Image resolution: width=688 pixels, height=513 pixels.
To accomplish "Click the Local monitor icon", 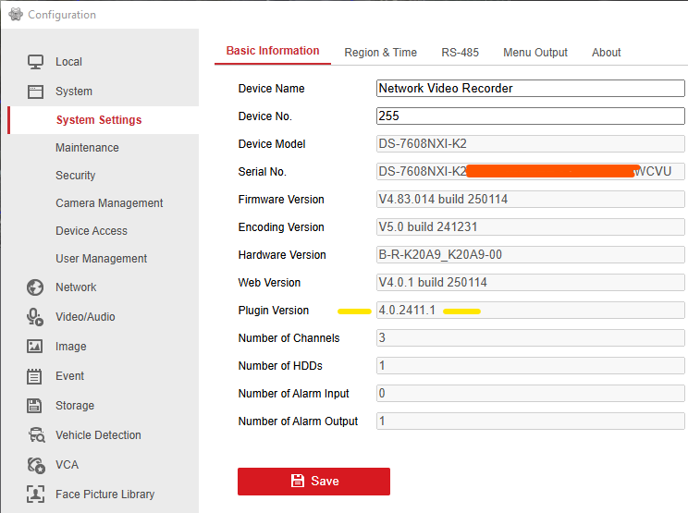I will (x=35, y=62).
